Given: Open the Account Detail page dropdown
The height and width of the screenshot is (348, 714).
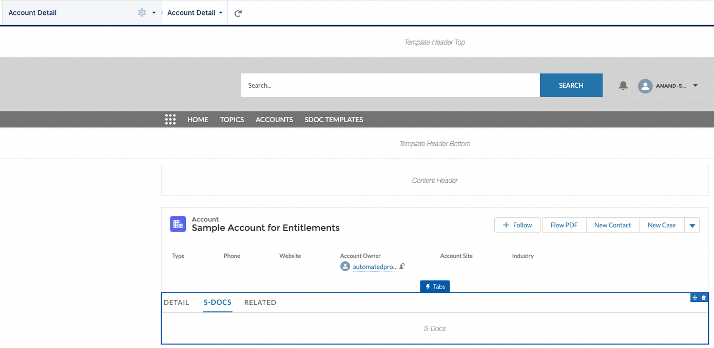Looking at the screenshot, I should [x=195, y=13].
